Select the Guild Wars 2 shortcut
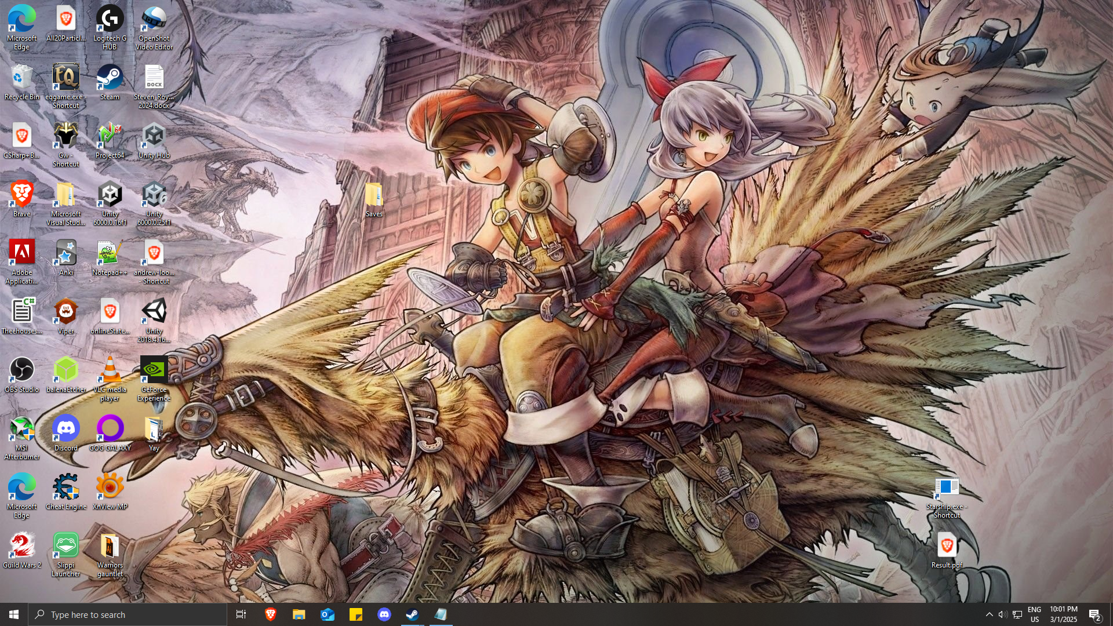1113x626 pixels. [21, 551]
